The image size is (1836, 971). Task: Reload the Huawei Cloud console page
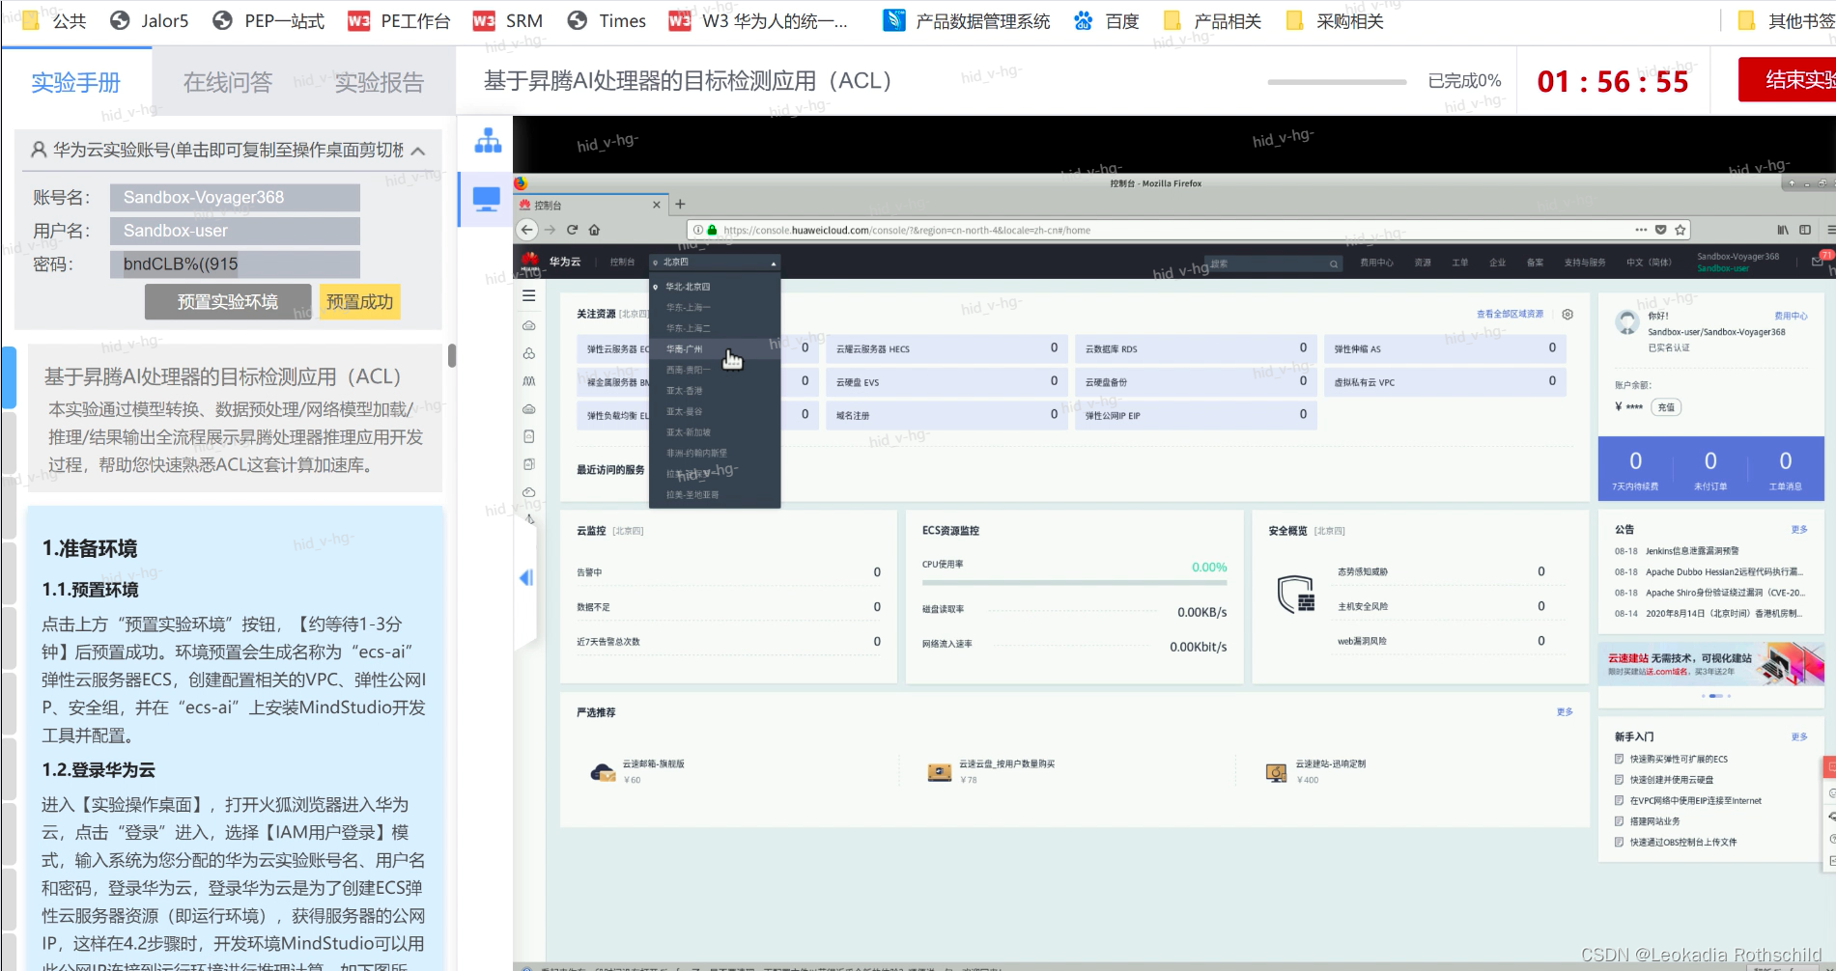point(572,230)
